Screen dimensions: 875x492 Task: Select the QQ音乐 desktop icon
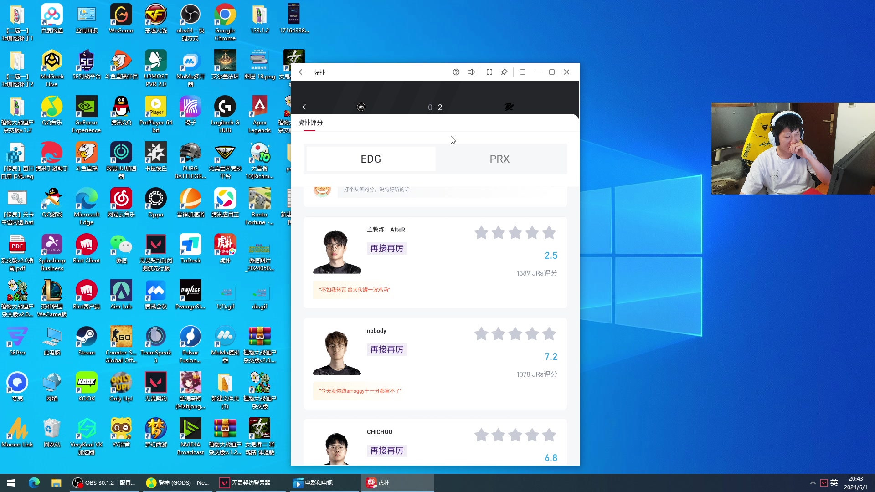(52, 111)
